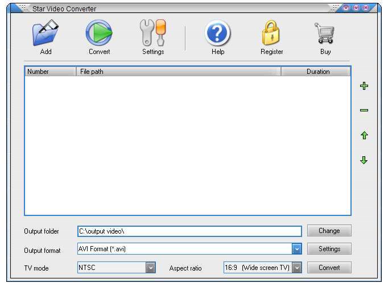This screenshot has height=287, width=388.
Task: Click the File path column header
Action: tap(178, 72)
